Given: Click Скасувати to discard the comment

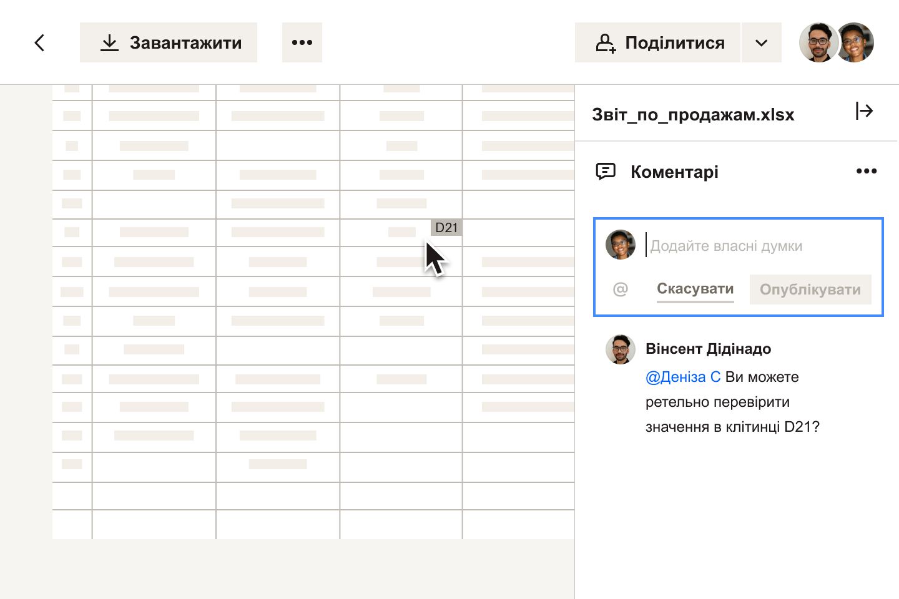Looking at the screenshot, I should point(695,289).
